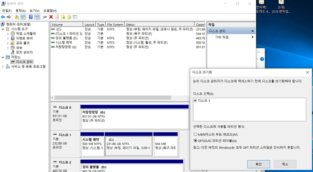Click the 장치 관리자 icon in tree

[x=13, y=52]
